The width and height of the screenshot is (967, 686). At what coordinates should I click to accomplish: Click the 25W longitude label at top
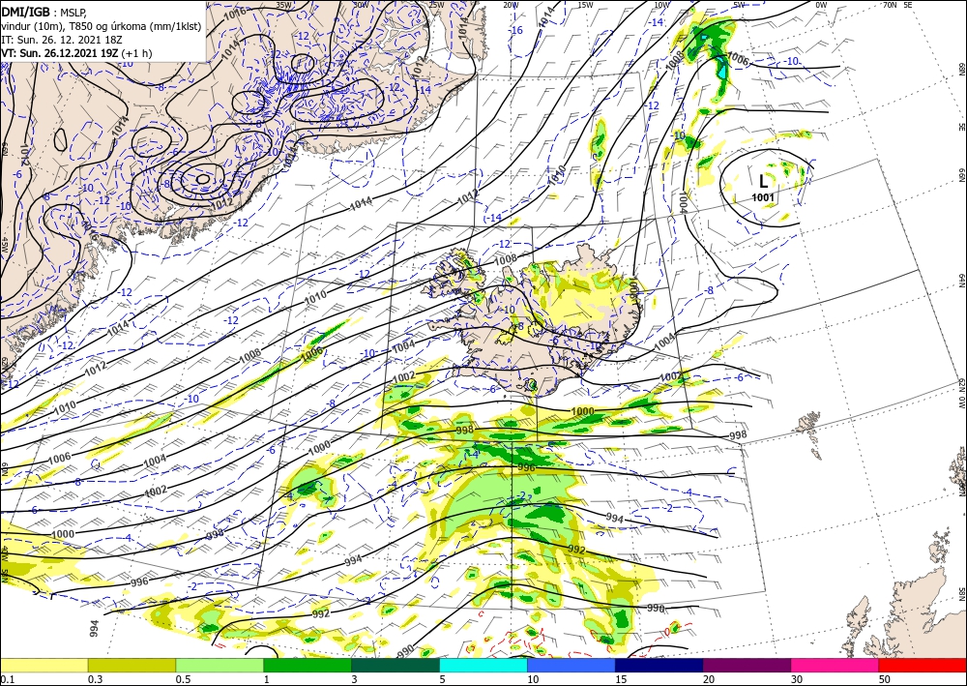(436, 5)
